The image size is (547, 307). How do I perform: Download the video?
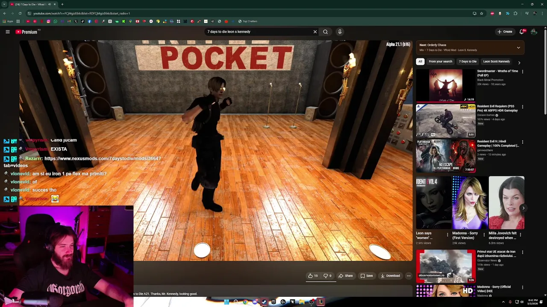click(390, 276)
